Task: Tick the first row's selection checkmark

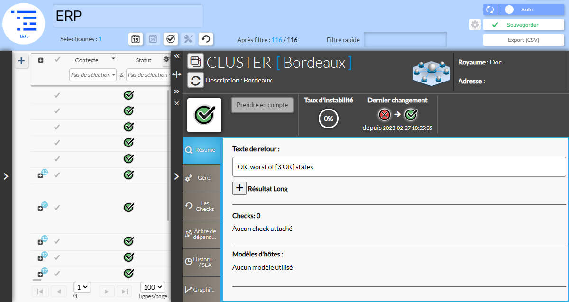Action: pyautogui.click(x=57, y=95)
